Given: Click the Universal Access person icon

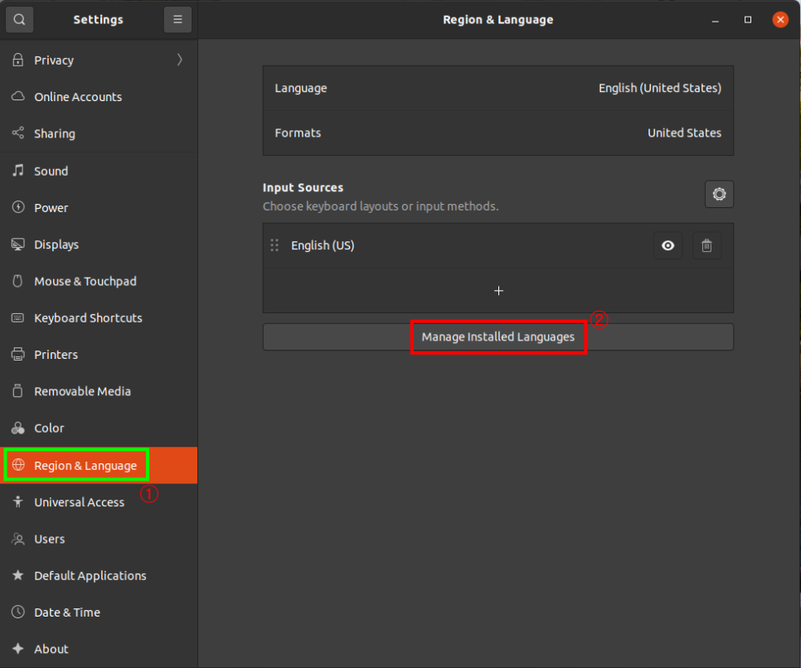Looking at the screenshot, I should coord(18,502).
